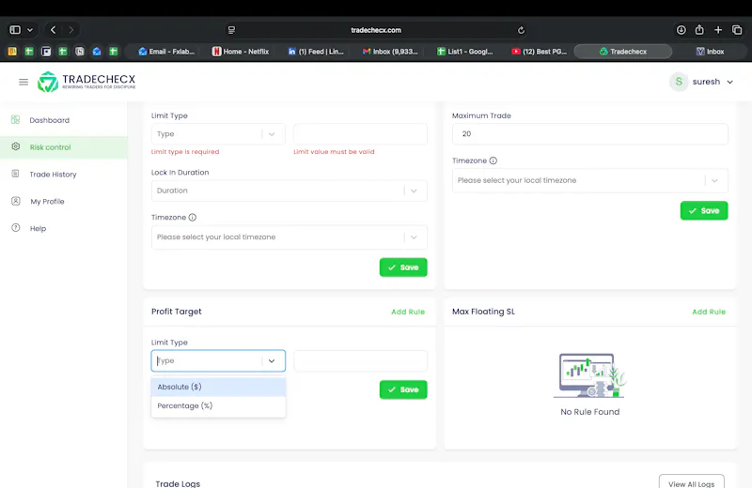Click the Profit Target limit value field
Screen dimensions: 752x488
(x=360, y=361)
